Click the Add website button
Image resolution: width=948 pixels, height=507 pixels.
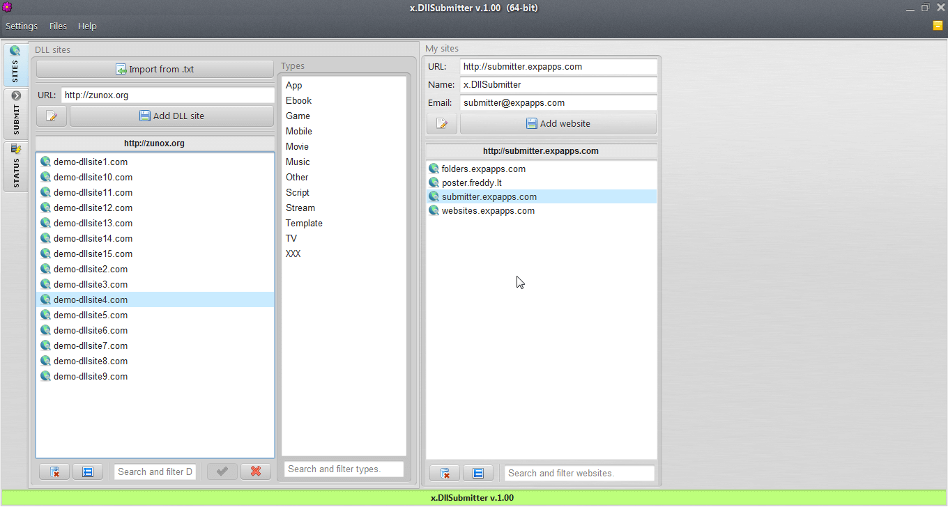click(558, 124)
